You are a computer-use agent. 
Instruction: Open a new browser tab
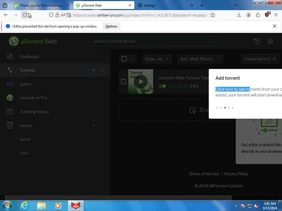pos(202,5)
